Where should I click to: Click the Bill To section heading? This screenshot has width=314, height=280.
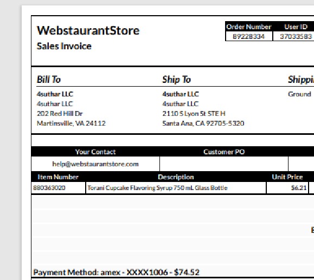point(49,80)
